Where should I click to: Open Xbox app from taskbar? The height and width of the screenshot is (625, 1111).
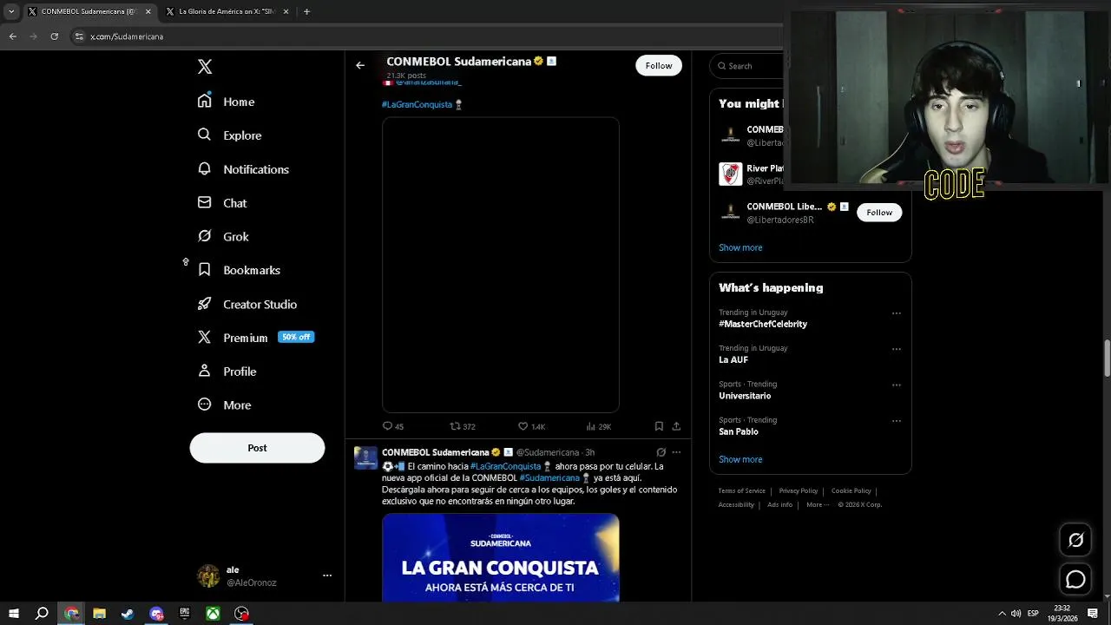(213, 614)
